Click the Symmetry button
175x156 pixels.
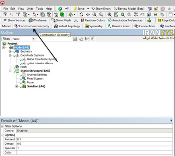(x=94, y=26)
